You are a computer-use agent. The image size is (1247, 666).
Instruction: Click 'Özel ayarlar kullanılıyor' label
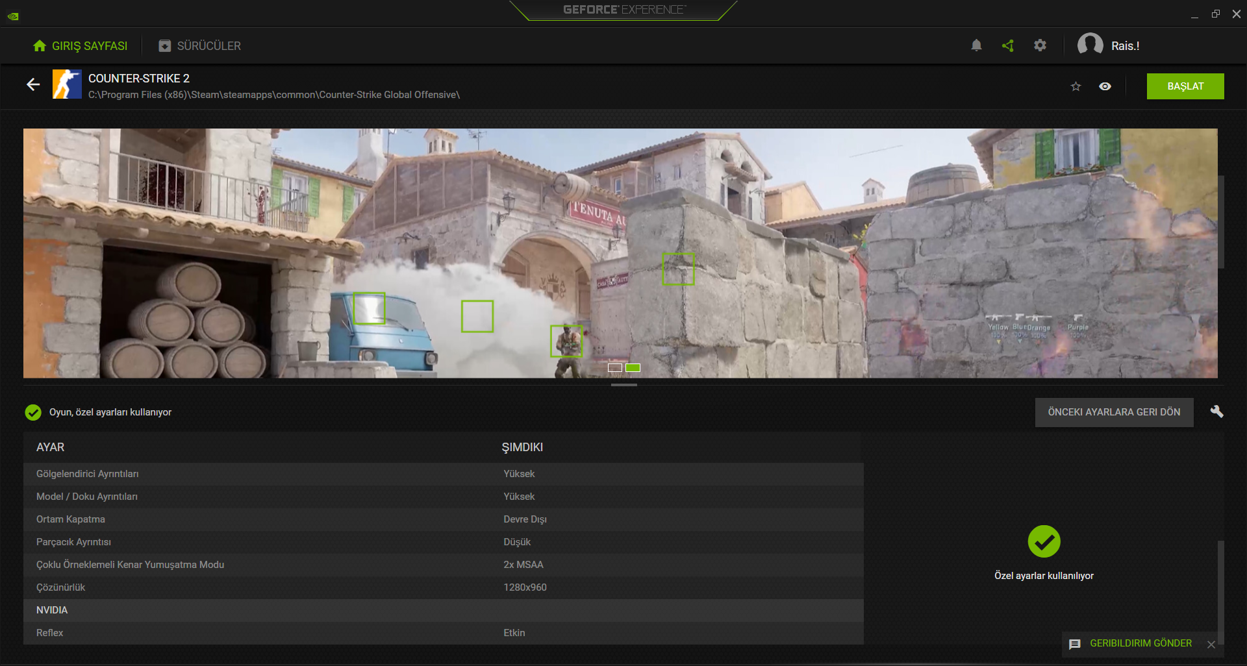[x=1044, y=576]
